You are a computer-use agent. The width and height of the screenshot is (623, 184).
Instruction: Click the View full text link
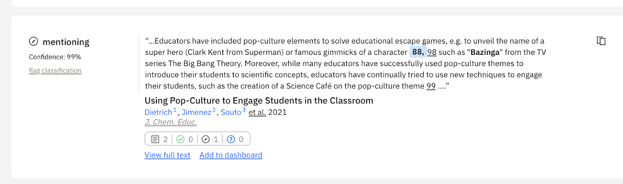167,155
